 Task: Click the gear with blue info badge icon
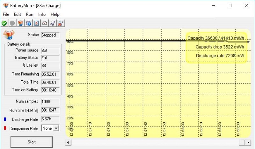pos(28,23)
